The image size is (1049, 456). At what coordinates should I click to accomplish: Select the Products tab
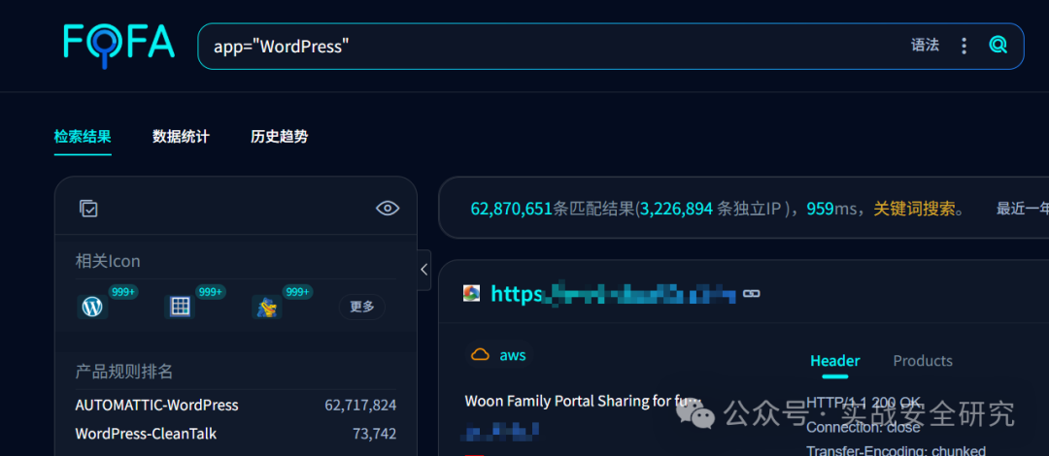[923, 361]
